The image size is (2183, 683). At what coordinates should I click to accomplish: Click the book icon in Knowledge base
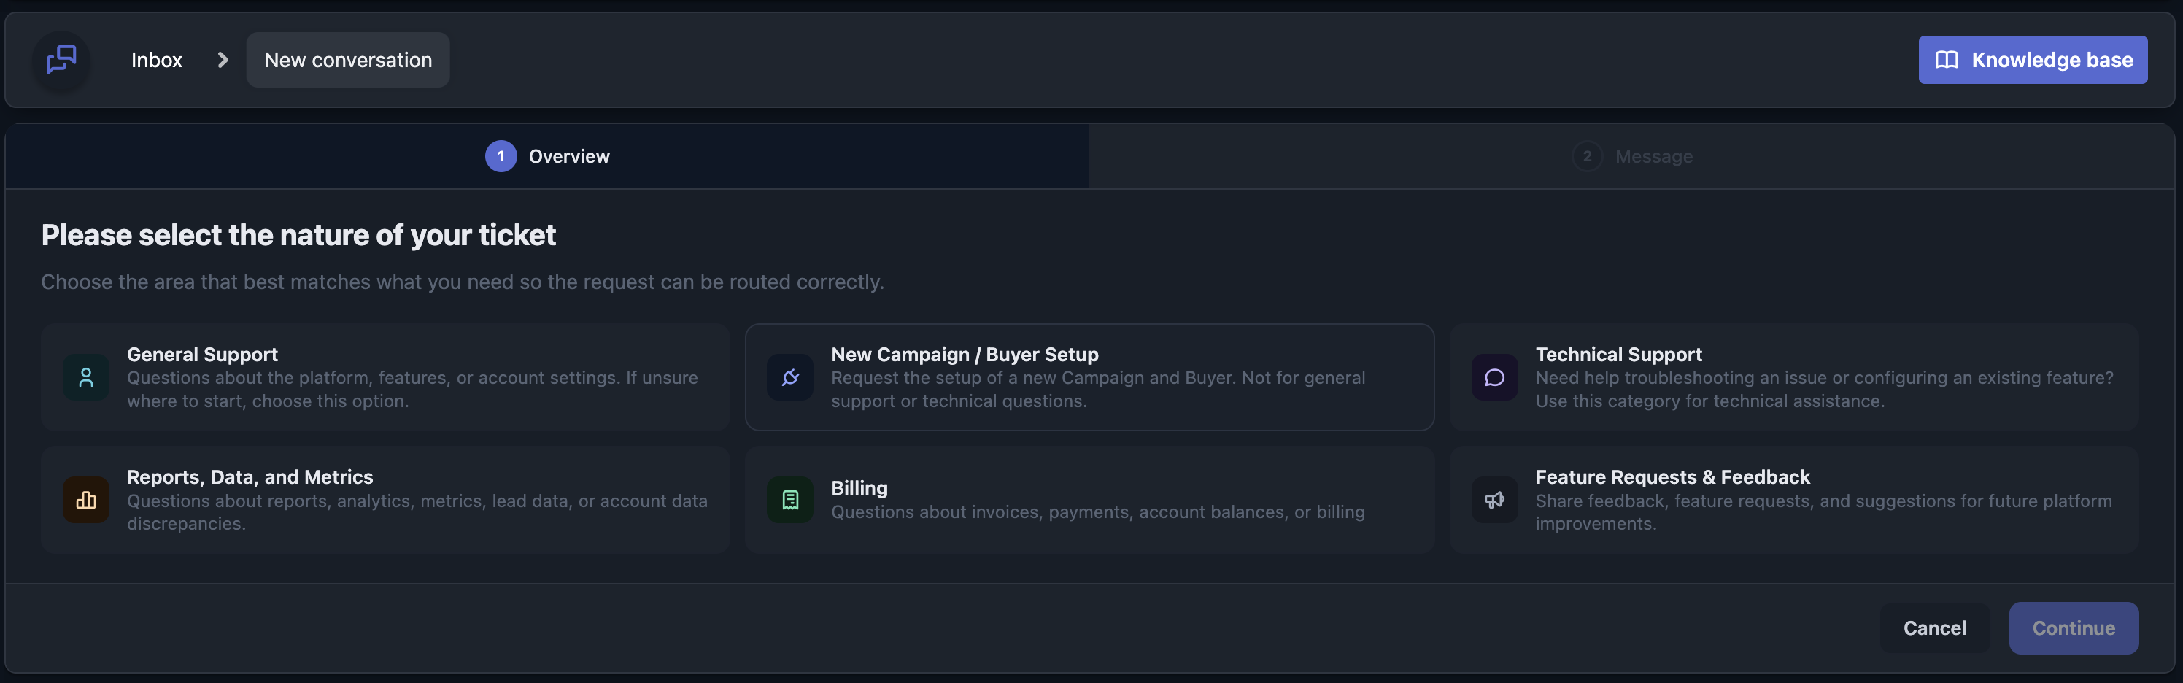click(x=1947, y=60)
